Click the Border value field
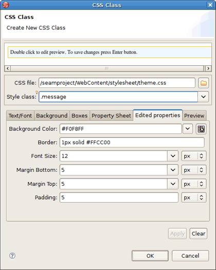 pyautogui.click(x=132, y=142)
